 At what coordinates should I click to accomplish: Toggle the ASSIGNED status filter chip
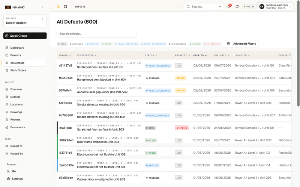tap(76, 44)
